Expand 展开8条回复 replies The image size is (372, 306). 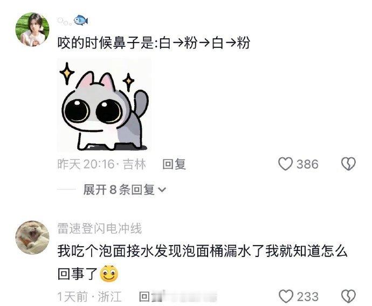(x=125, y=190)
